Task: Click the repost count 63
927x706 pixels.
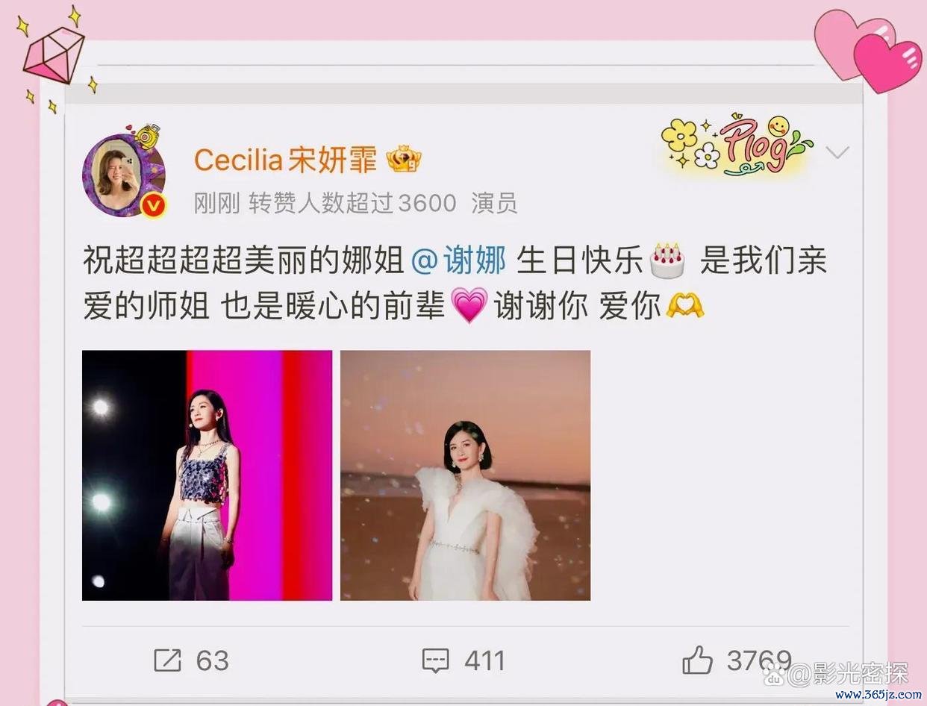Action: (212, 660)
